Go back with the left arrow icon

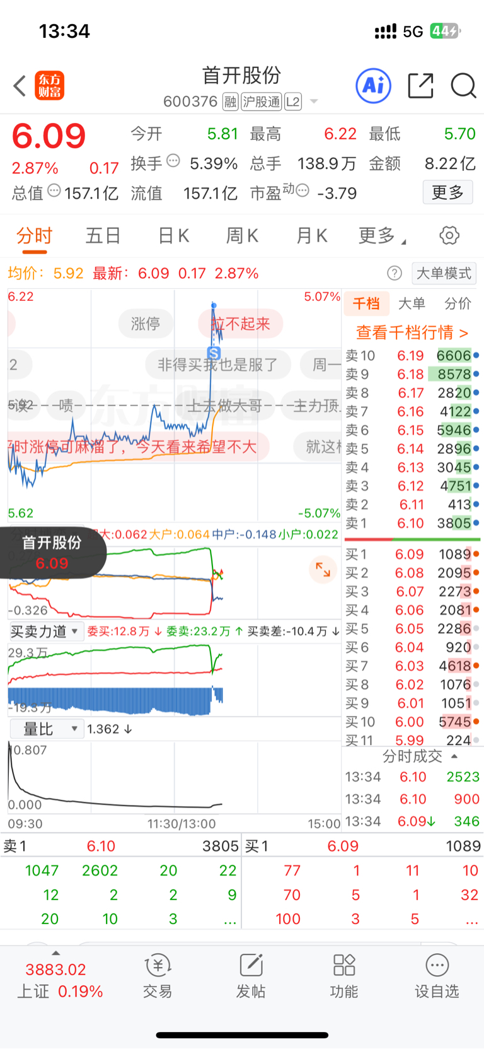coord(20,86)
